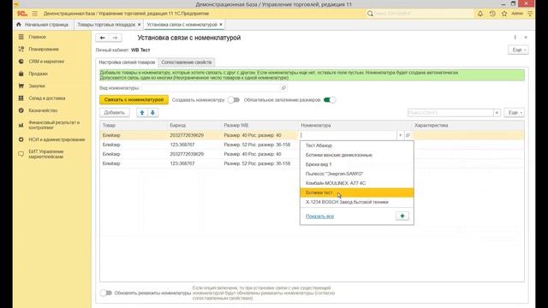Screen dimensions: 548x308
Task: Navigate forward with the right arrow
Action: tap(115, 38)
